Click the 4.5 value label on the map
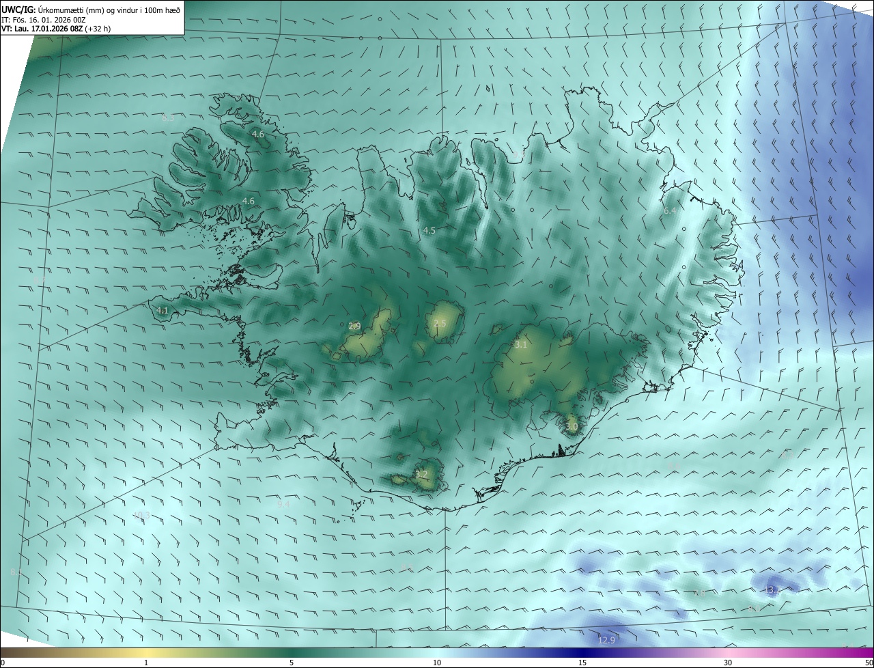This screenshot has height=668, width=874. (x=429, y=231)
